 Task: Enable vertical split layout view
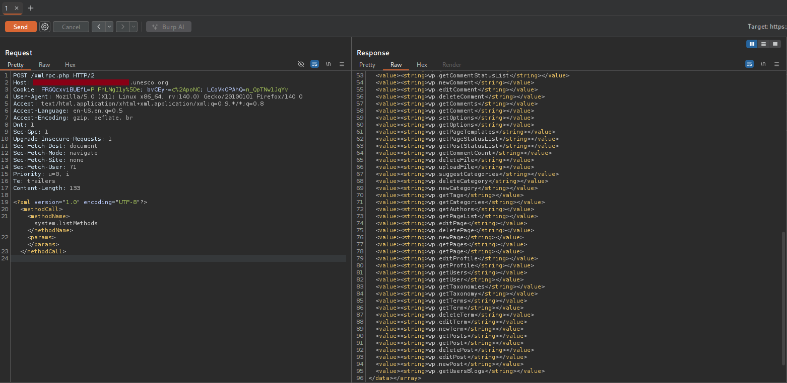[752, 44]
